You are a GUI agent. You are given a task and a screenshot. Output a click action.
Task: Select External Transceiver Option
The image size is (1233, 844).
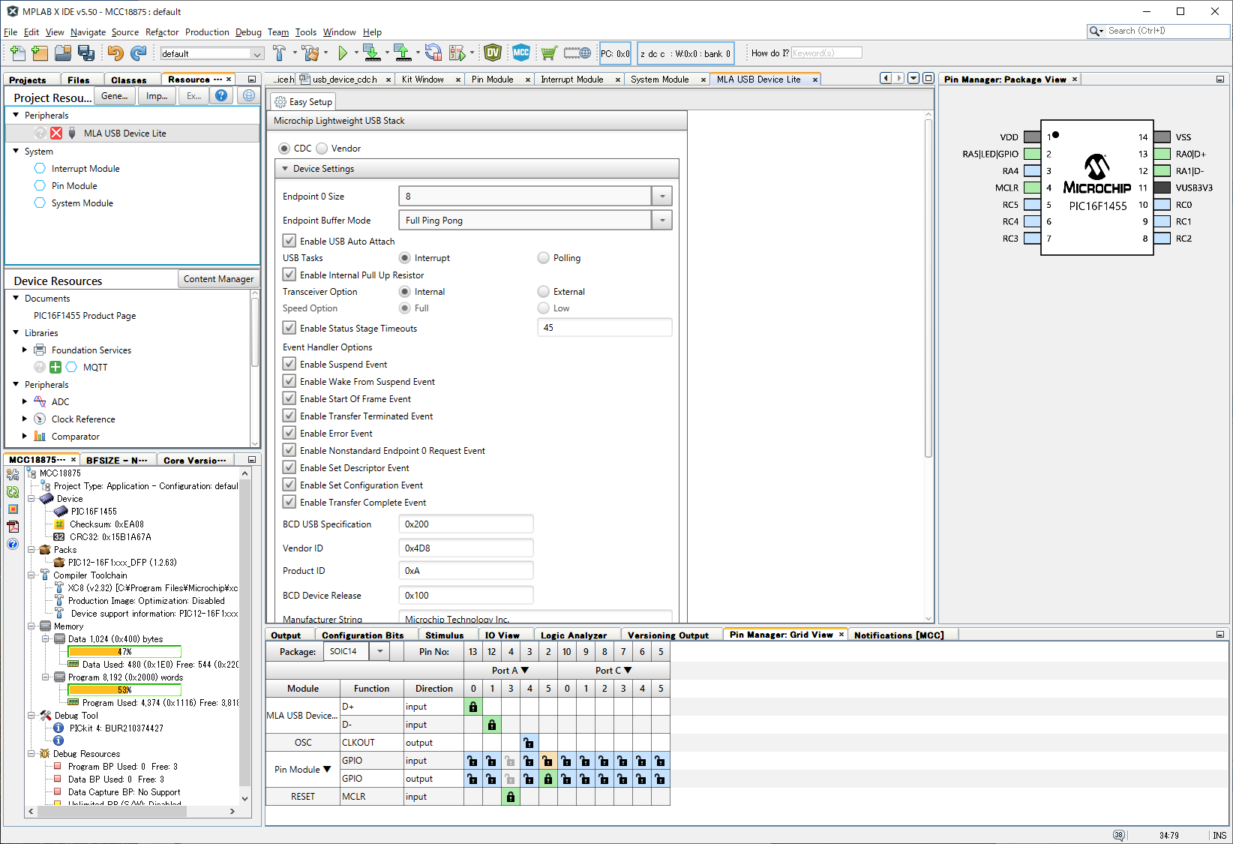coord(544,292)
